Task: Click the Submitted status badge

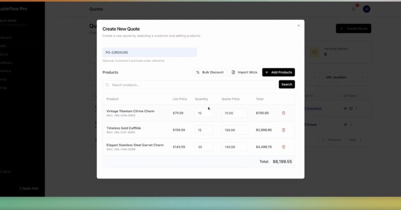Action: click(313, 109)
